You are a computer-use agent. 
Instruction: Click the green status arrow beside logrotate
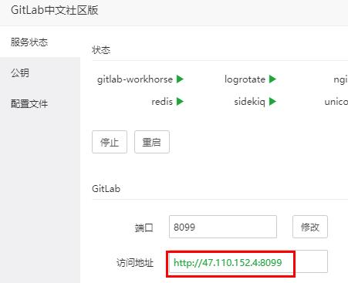pyautogui.click(x=272, y=79)
